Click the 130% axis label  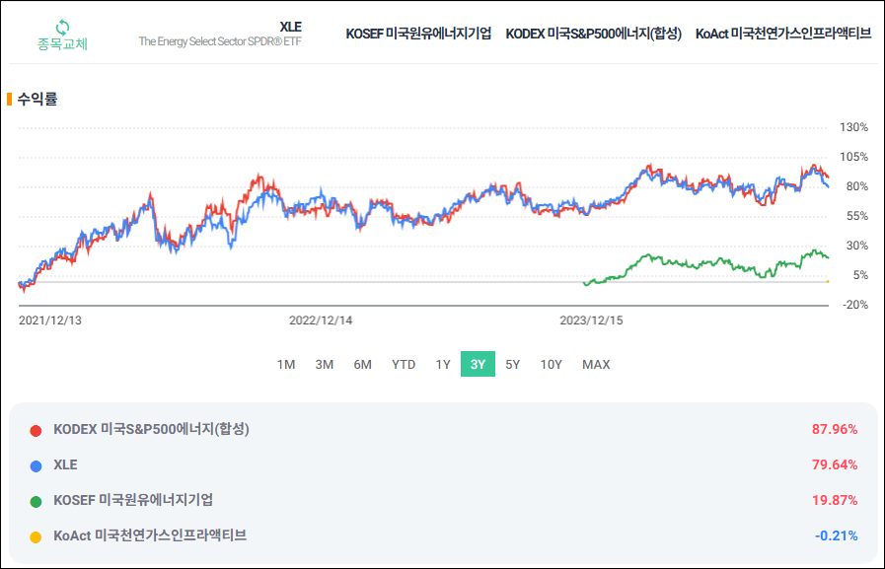click(854, 127)
